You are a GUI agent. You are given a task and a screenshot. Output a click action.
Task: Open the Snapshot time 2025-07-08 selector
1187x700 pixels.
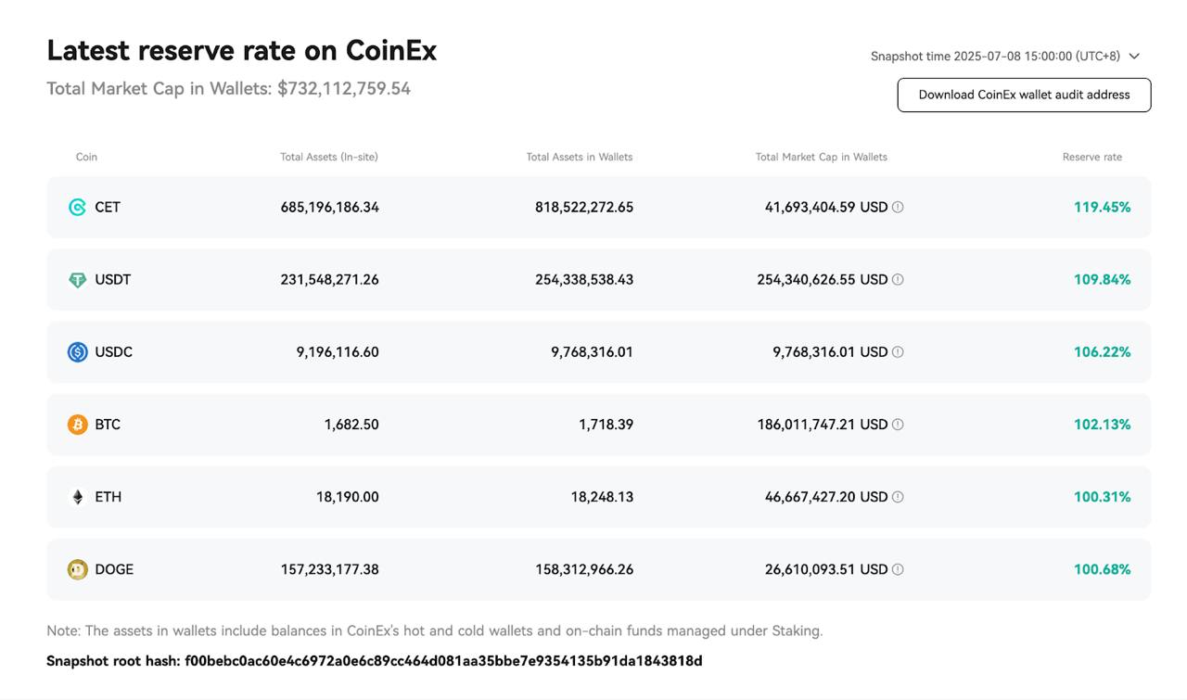tap(995, 57)
